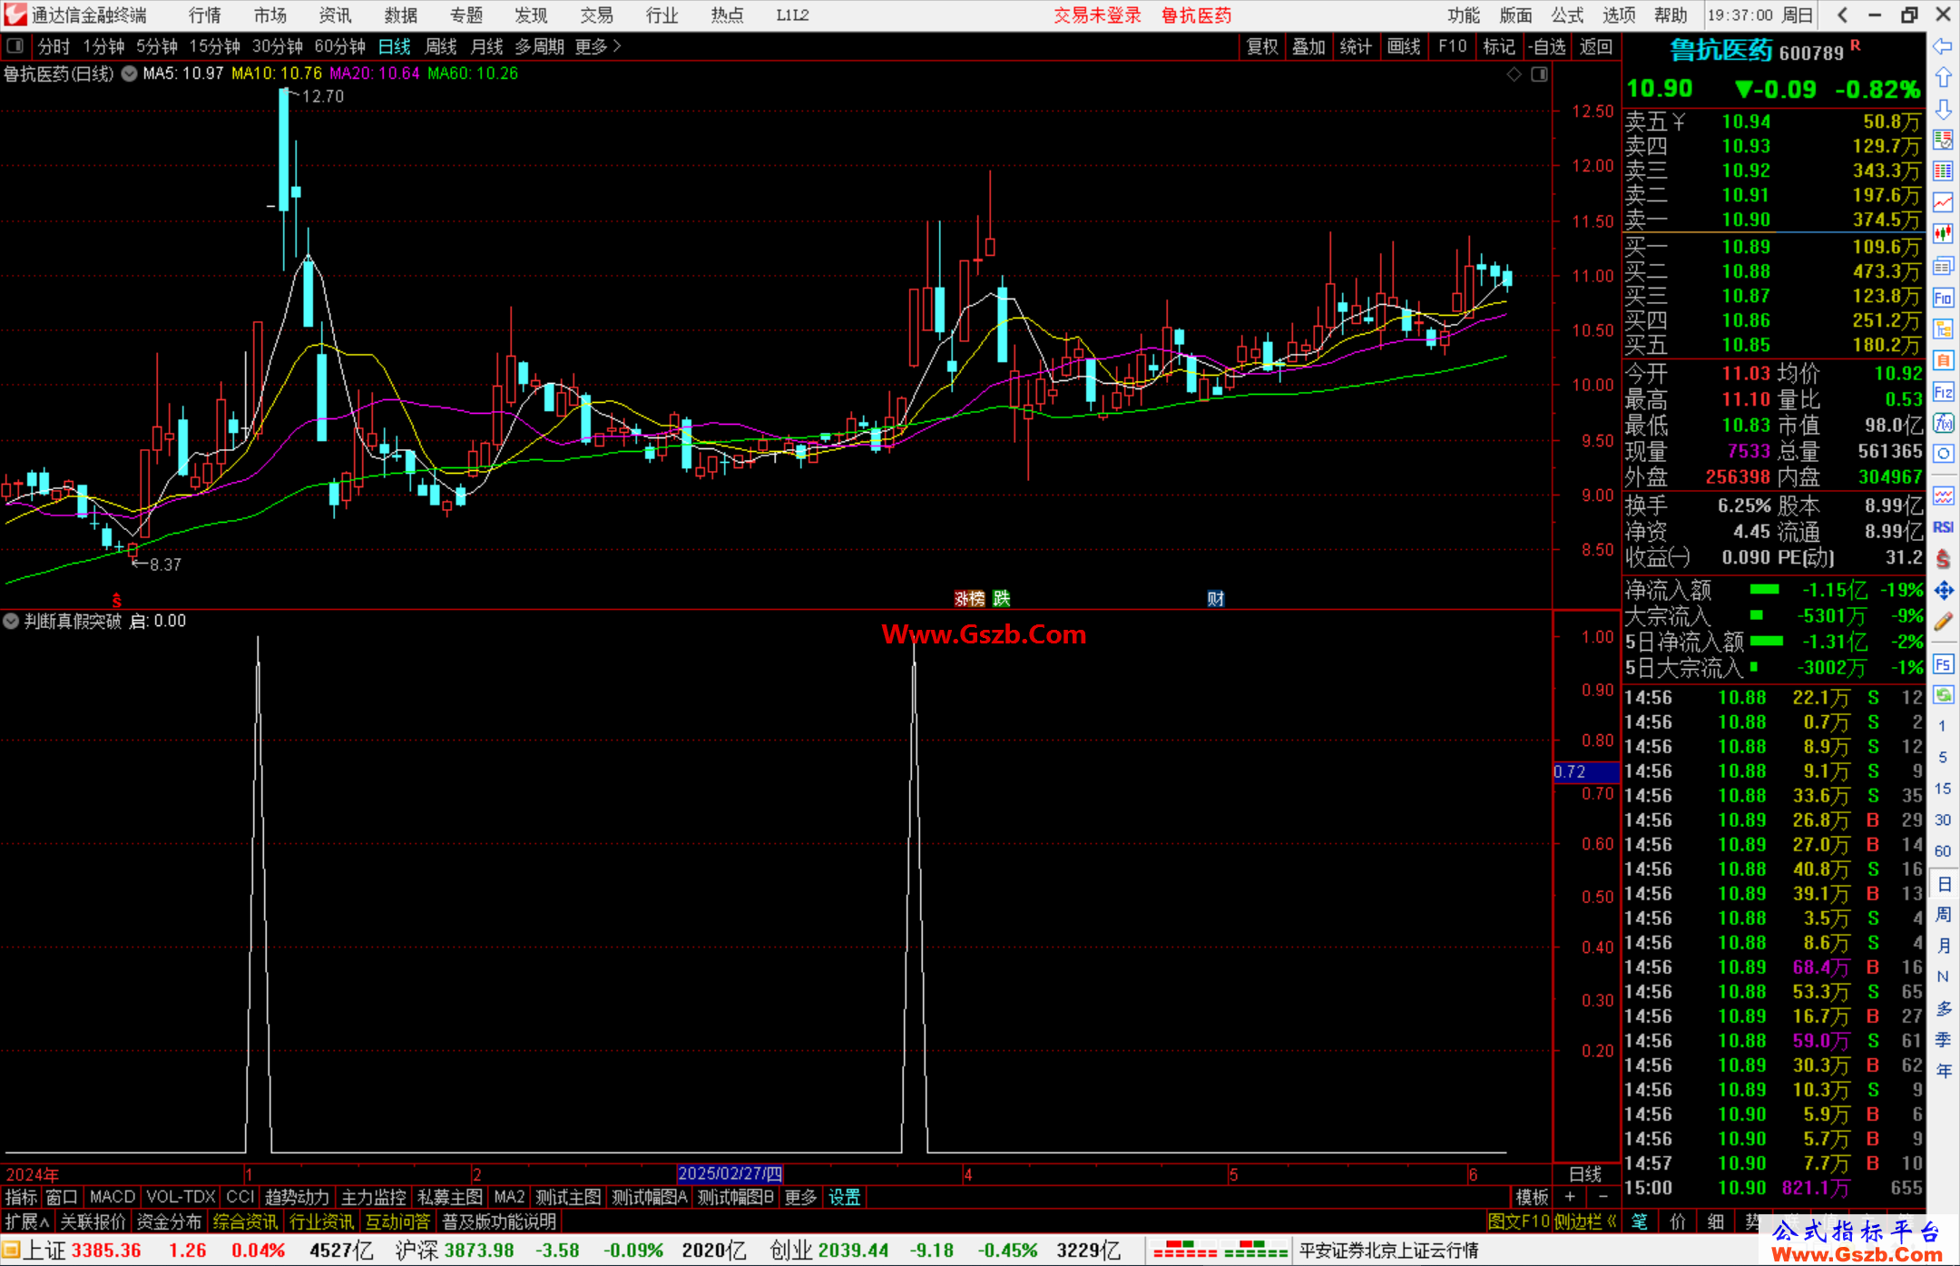Select the MACD indicator tab
The height and width of the screenshot is (1266, 1960).
click(x=113, y=1197)
